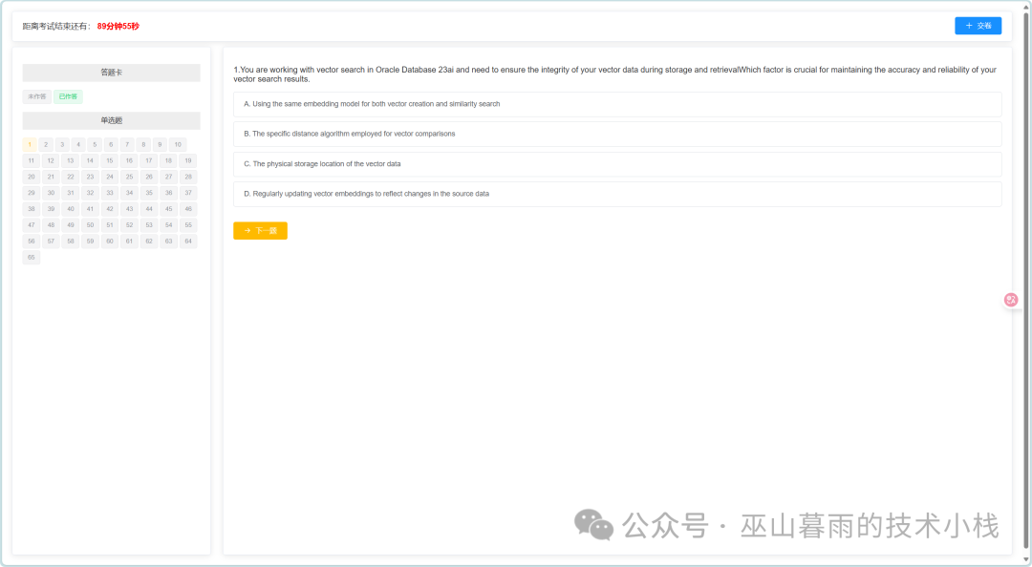Navigate to question 47
The width and height of the screenshot is (1032, 567).
(31, 225)
